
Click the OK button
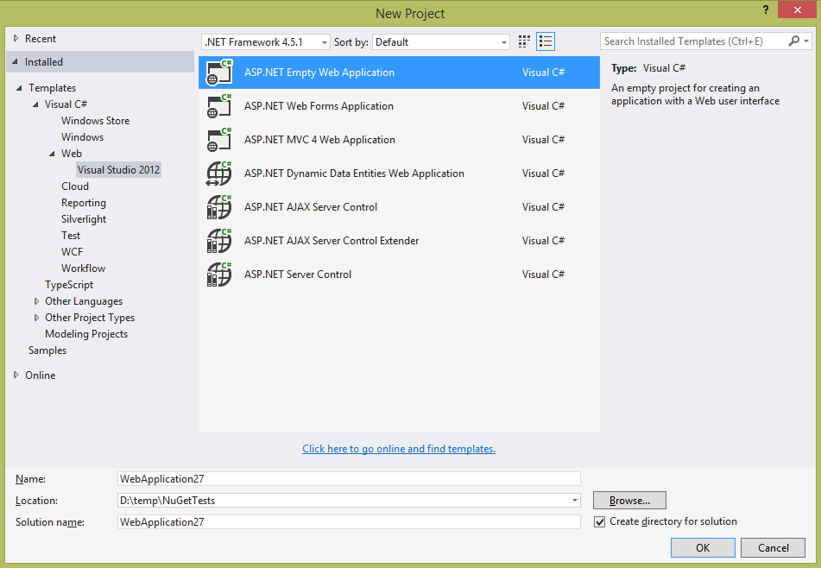(703, 547)
